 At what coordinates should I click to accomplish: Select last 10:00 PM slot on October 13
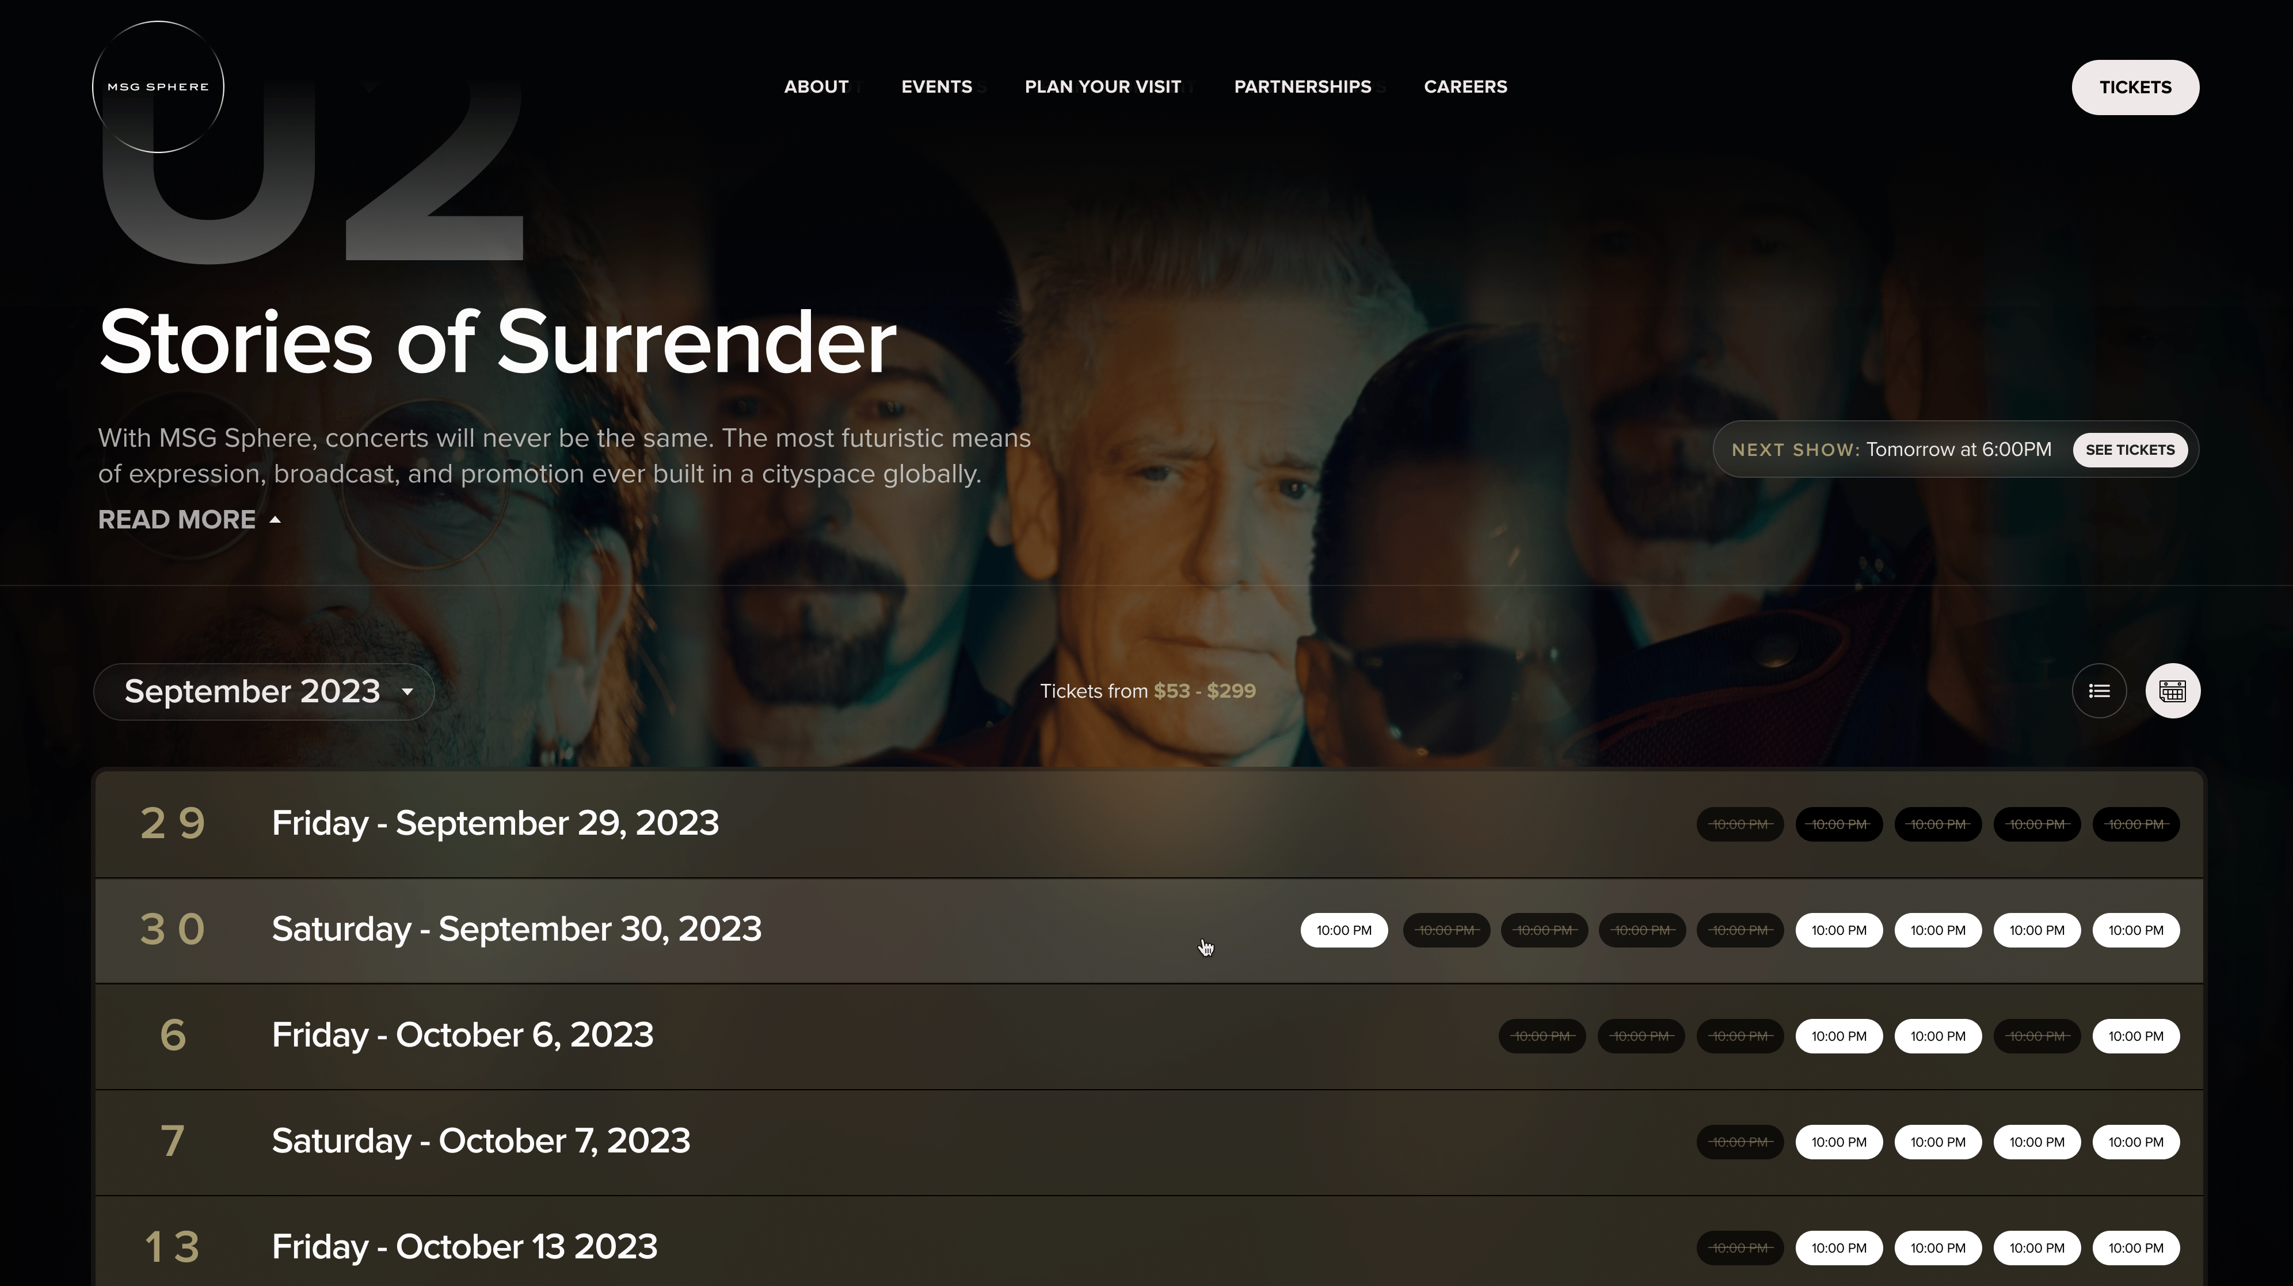[2135, 1247]
